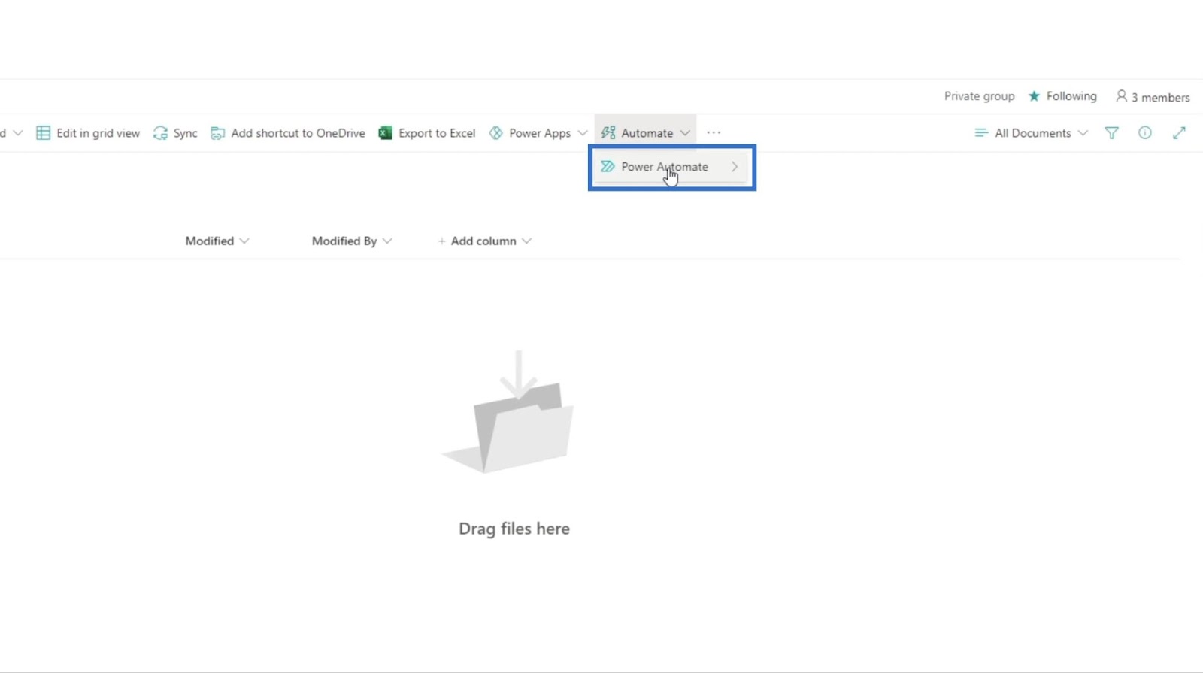The height and width of the screenshot is (673, 1203).
Task: Click the members person icon
Action: (1121, 96)
